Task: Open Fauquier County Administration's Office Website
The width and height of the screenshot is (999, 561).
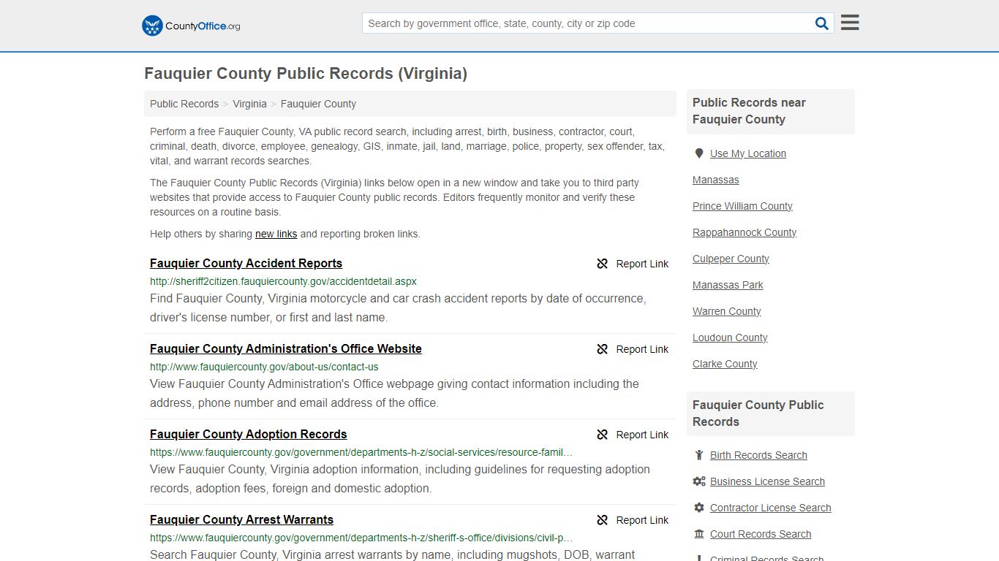Action: (x=286, y=348)
